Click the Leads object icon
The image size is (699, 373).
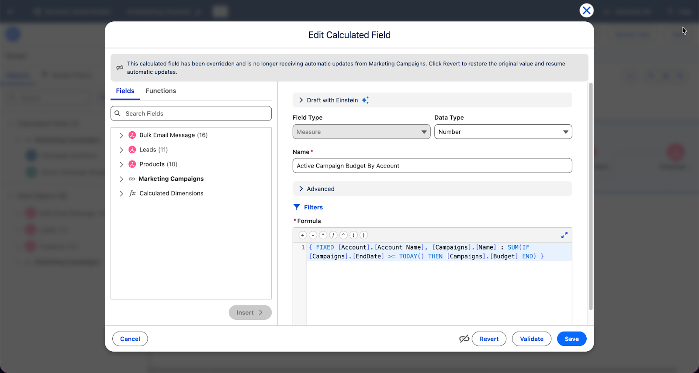point(132,150)
